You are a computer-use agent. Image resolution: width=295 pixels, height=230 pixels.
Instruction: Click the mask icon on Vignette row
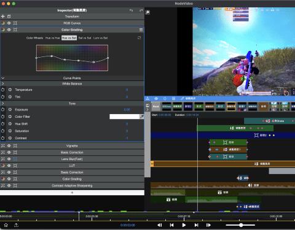[15, 146]
